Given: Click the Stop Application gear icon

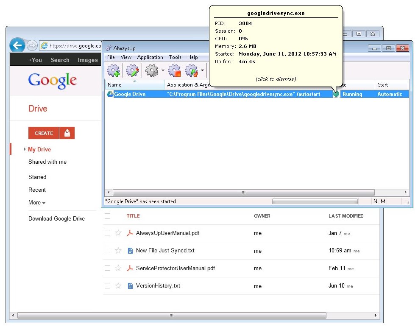Looking at the screenshot, I should 174,70.
